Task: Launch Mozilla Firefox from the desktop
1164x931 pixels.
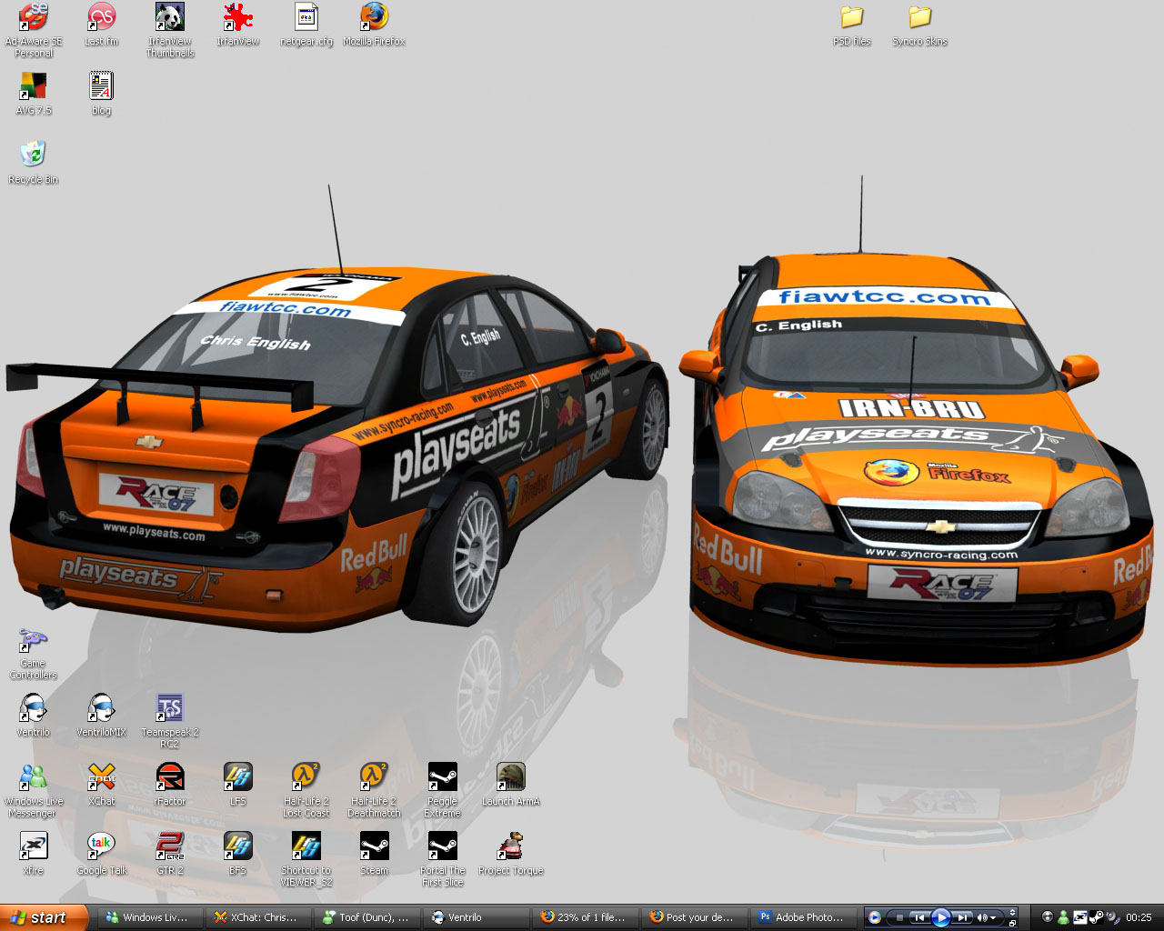Action: tap(374, 25)
